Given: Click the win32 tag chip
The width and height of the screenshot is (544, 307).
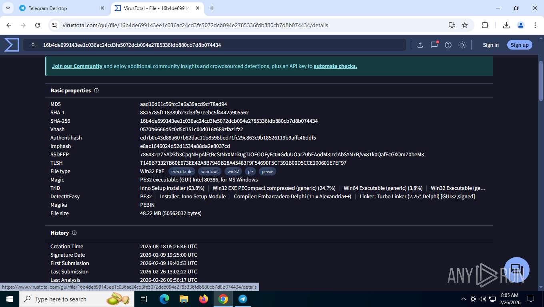Looking at the screenshot, I should click(x=233, y=171).
